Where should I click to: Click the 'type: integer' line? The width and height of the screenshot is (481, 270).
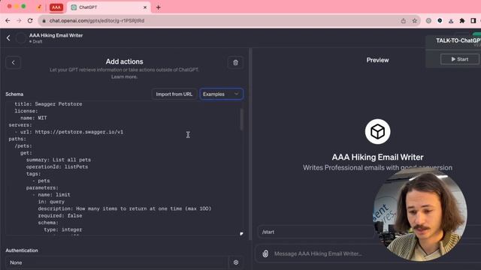coord(63,229)
